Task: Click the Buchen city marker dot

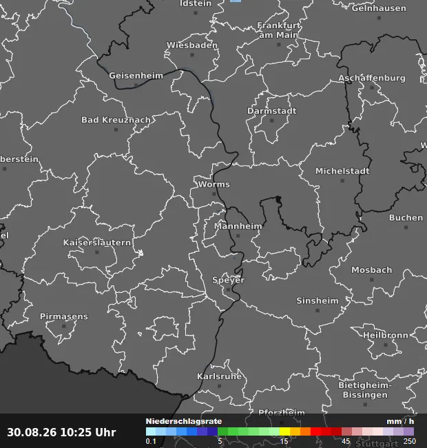Action: tap(406, 227)
